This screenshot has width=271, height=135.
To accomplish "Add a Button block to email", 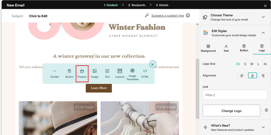I will pyautogui.click(x=69, y=74).
